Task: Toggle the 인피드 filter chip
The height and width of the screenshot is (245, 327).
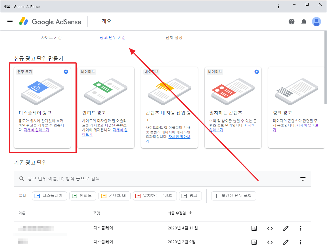Action: coord(83,196)
